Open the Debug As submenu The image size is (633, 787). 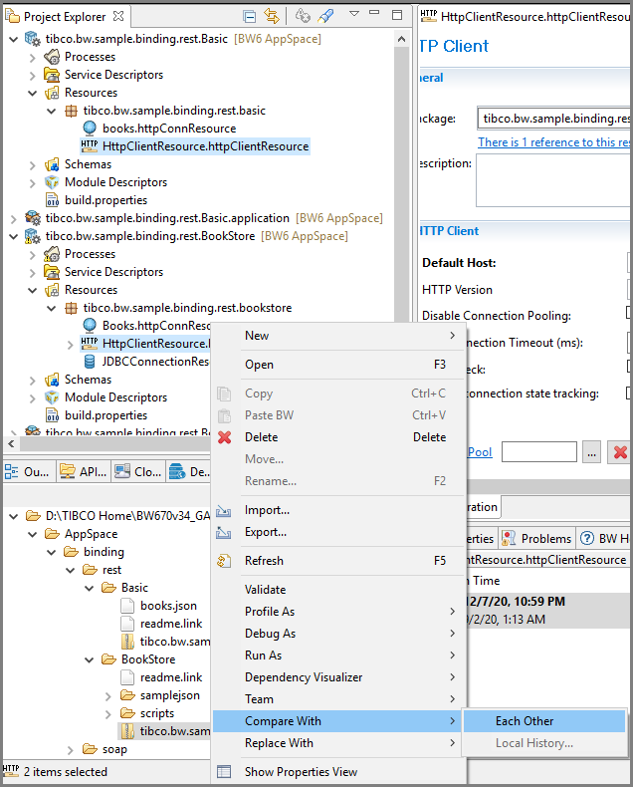[339, 634]
